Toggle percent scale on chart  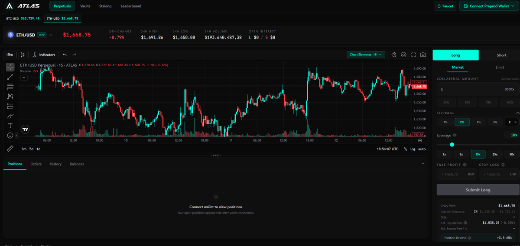coord(405,149)
